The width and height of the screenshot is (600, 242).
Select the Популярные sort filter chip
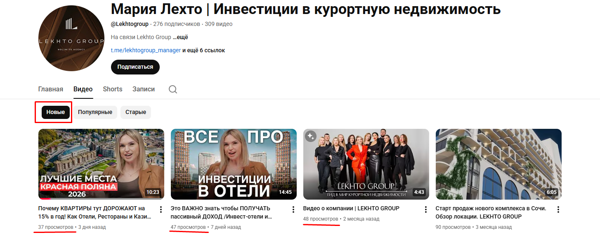pos(95,112)
